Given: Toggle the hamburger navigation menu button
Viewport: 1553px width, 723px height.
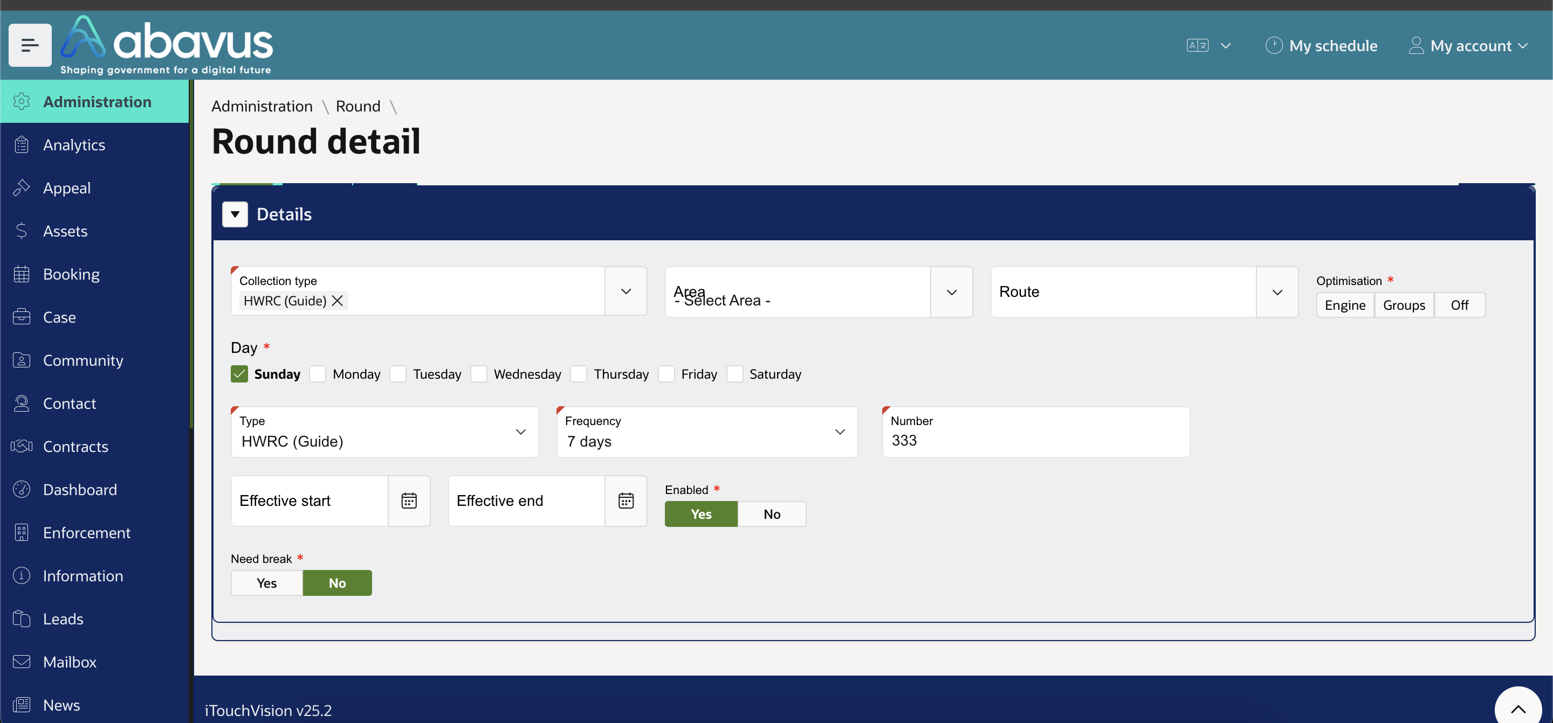Looking at the screenshot, I should [30, 45].
